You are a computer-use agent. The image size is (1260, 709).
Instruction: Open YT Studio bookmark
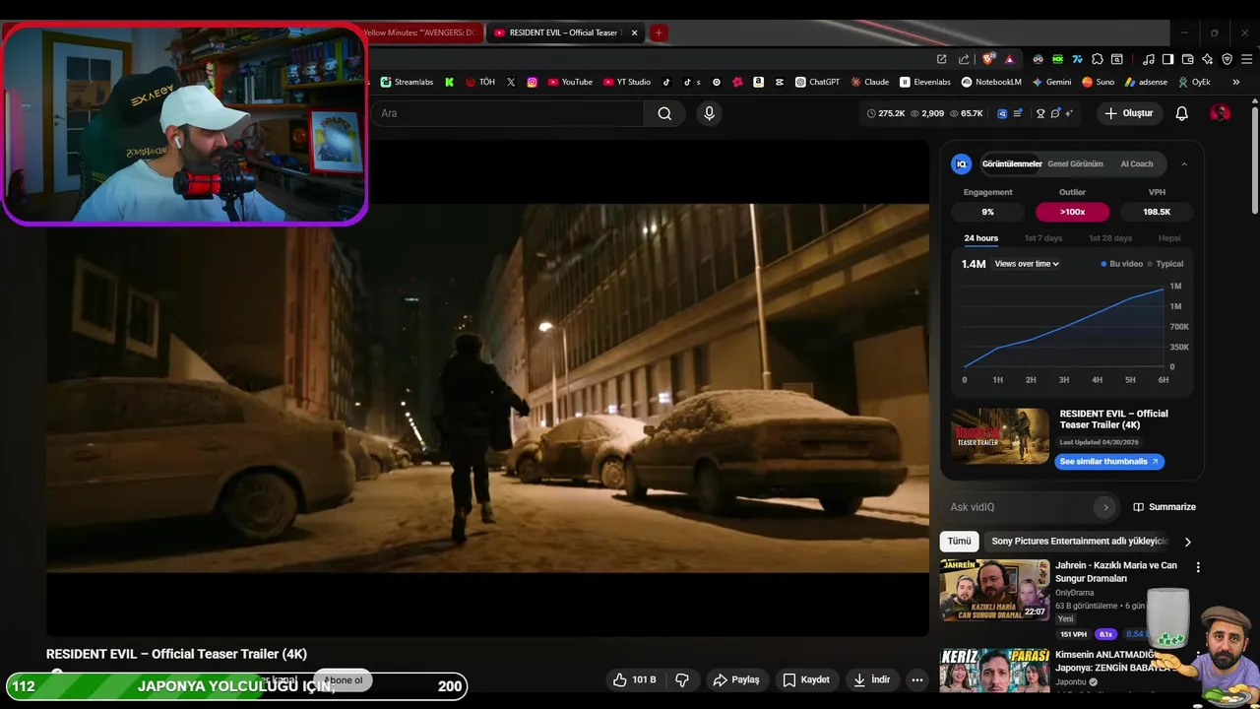[627, 82]
